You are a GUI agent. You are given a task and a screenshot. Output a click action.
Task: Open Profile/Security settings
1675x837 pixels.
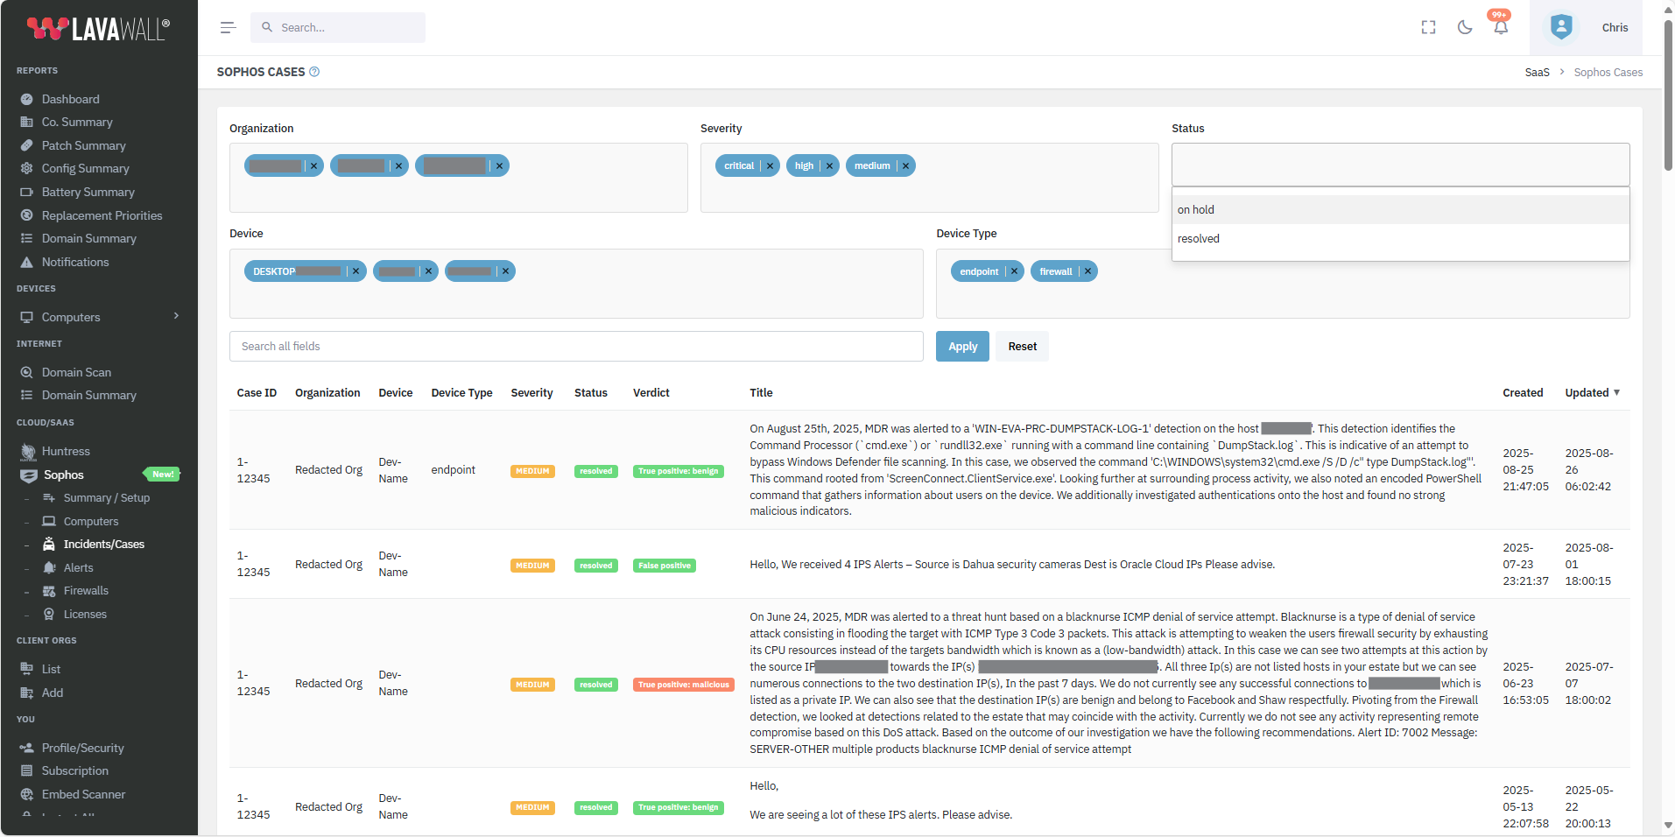82,748
